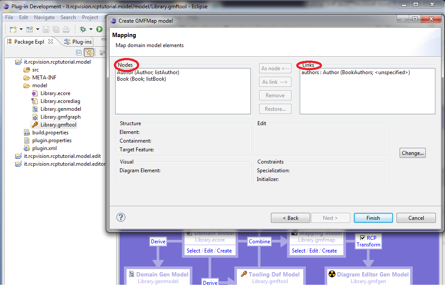Click the Debug bug icon
The height and width of the screenshot is (297, 445).
click(x=83, y=29)
